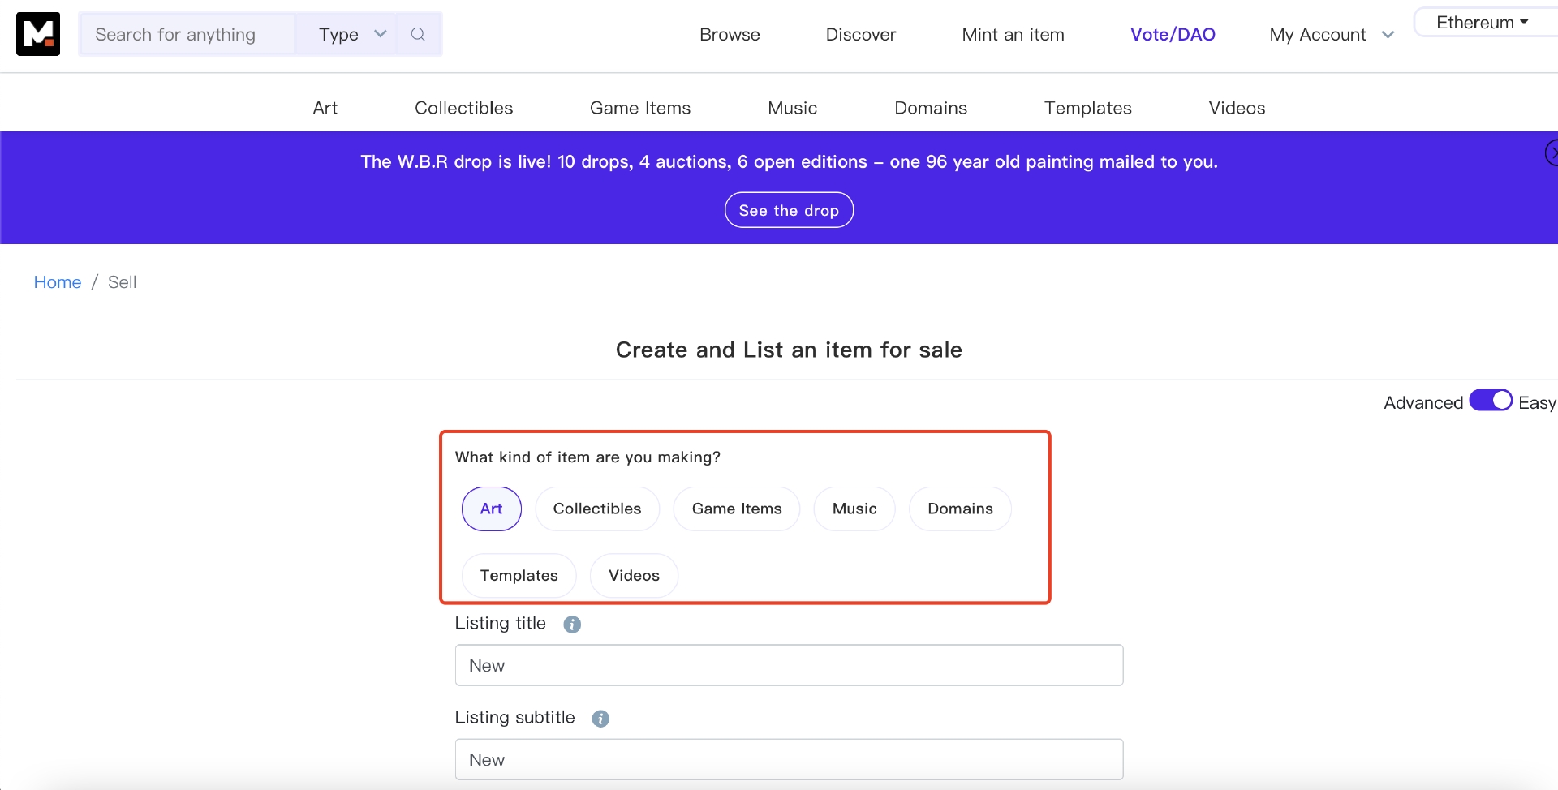The height and width of the screenshot is (790, 1558).
Task: Click the Mintable M logo
Action: [x=38, y=34]
